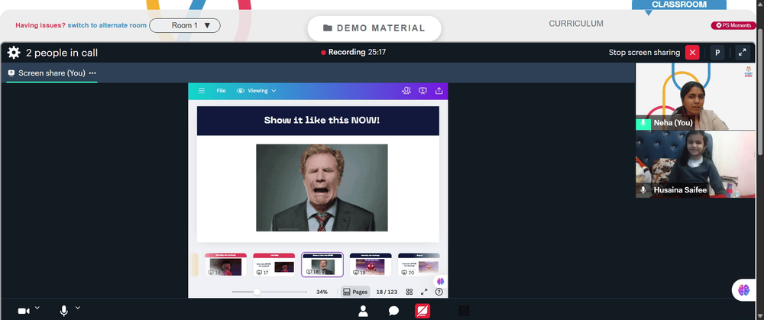Open chat bubble icon

(x=393, y=311)
